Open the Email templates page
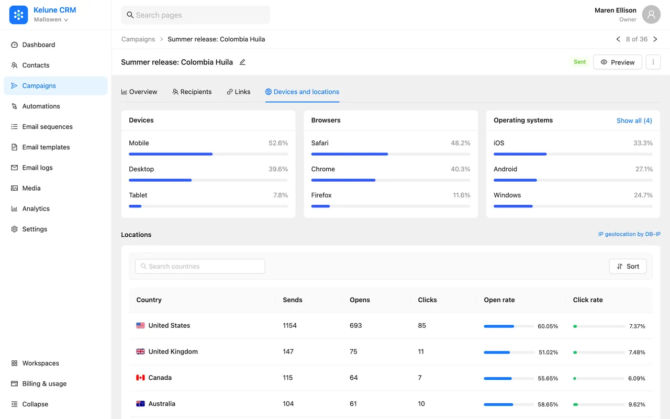 [x=55, y=147]
